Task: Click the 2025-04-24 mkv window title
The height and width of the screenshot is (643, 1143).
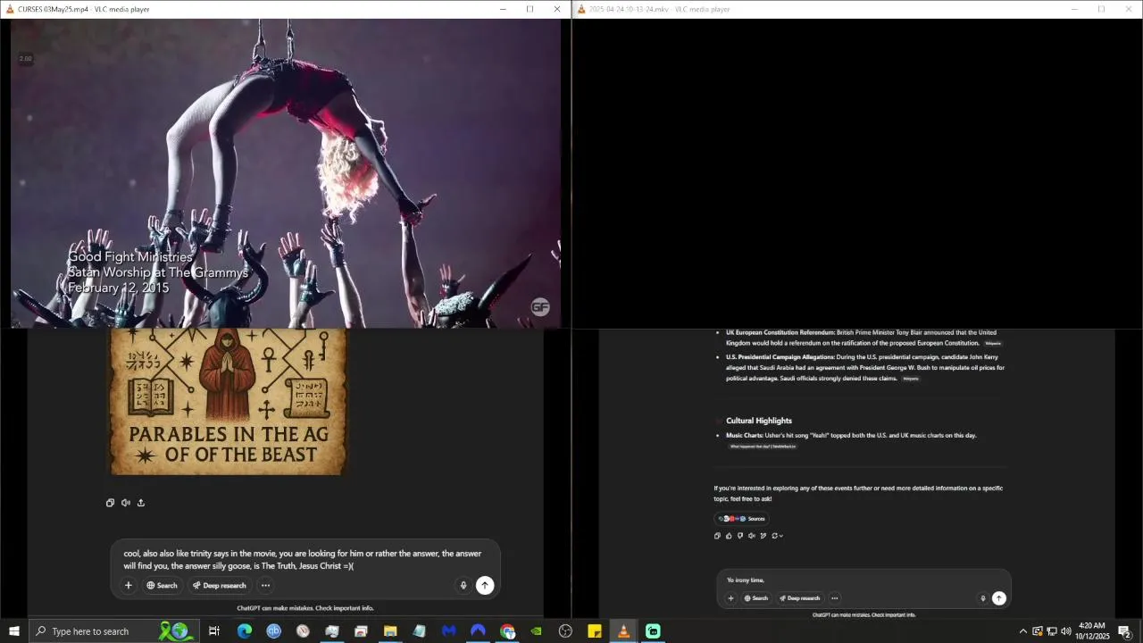Action: [659, 9]
